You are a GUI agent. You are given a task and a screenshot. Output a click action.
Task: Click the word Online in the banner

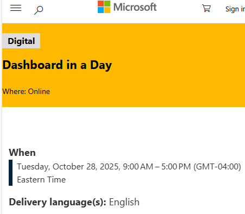tap(39, 91)
